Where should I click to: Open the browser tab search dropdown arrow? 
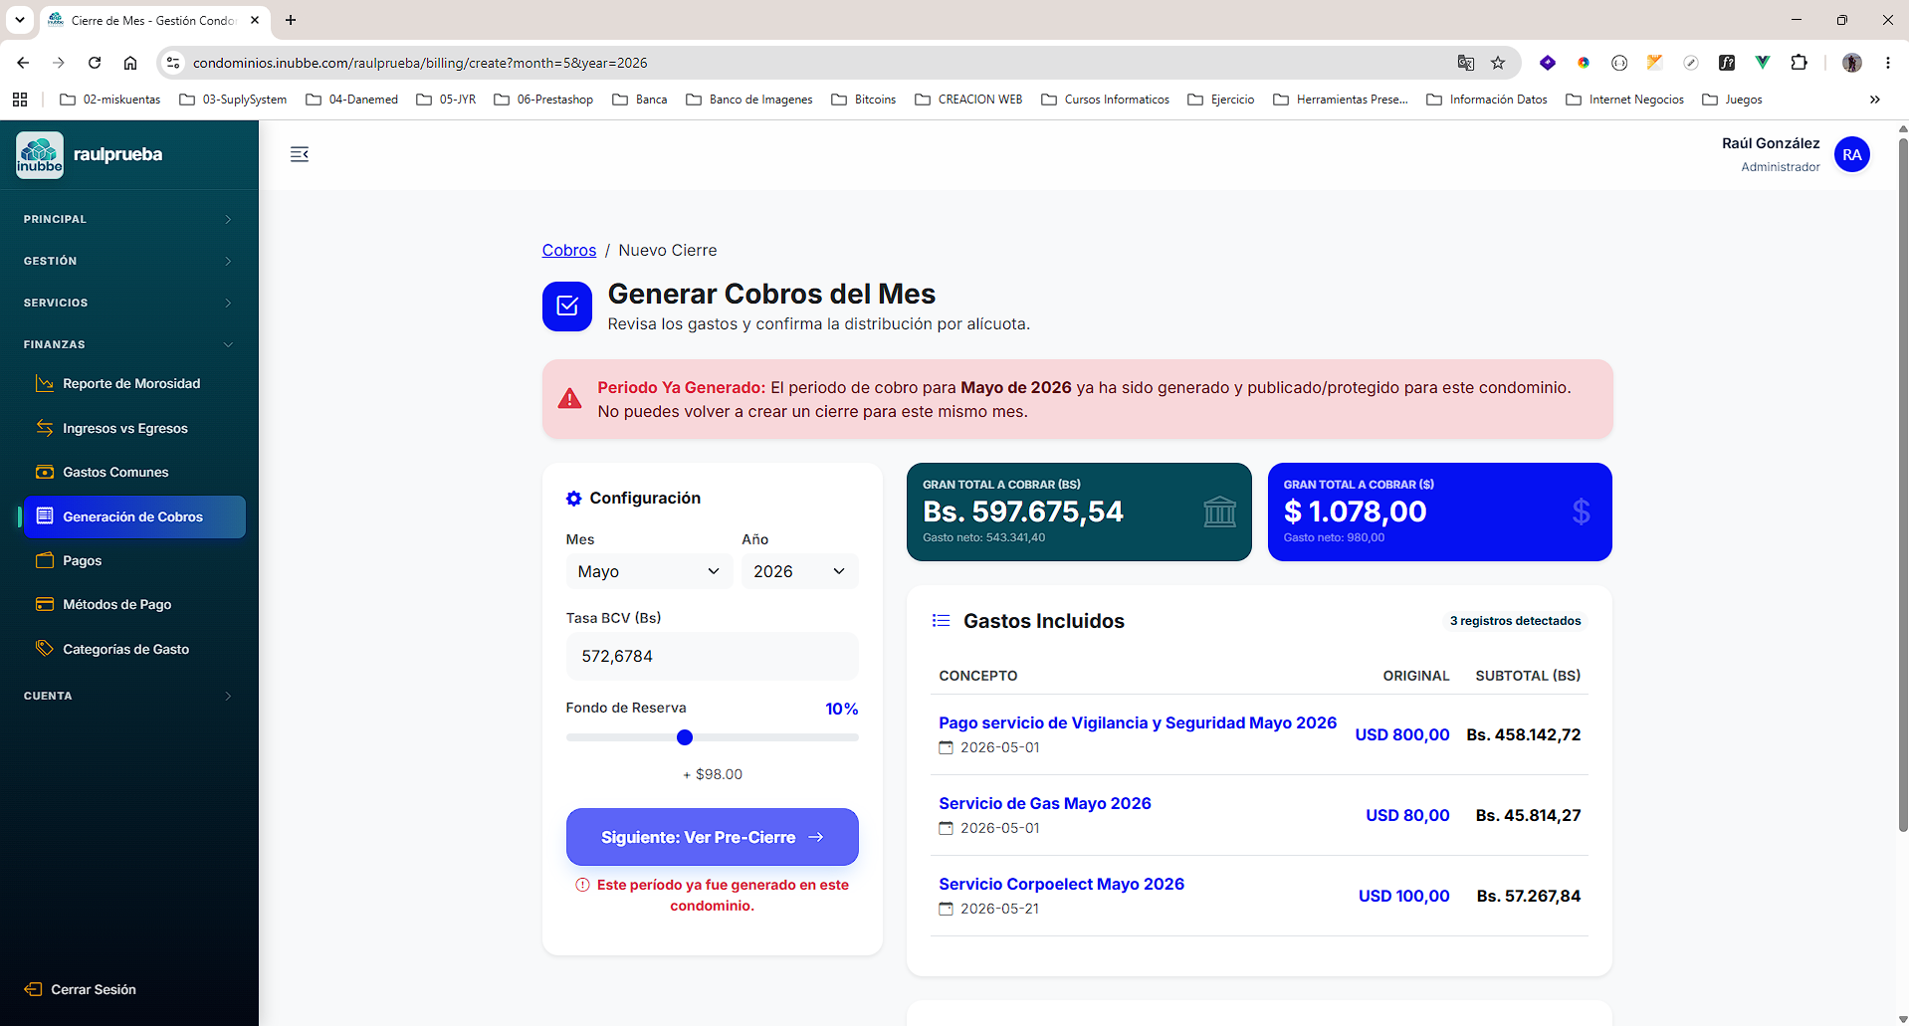click(19, 20)
